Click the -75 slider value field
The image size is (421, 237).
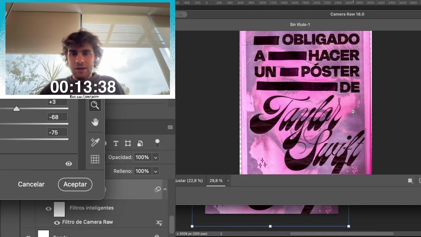(58, 132)
